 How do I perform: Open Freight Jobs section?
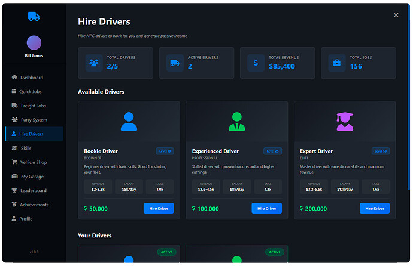(x=33, y=106)
